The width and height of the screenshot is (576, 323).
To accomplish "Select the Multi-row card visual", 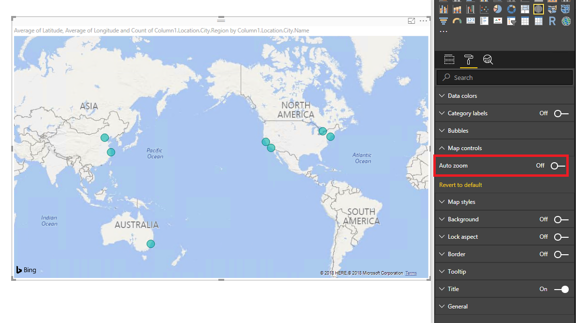I will 484,21.
